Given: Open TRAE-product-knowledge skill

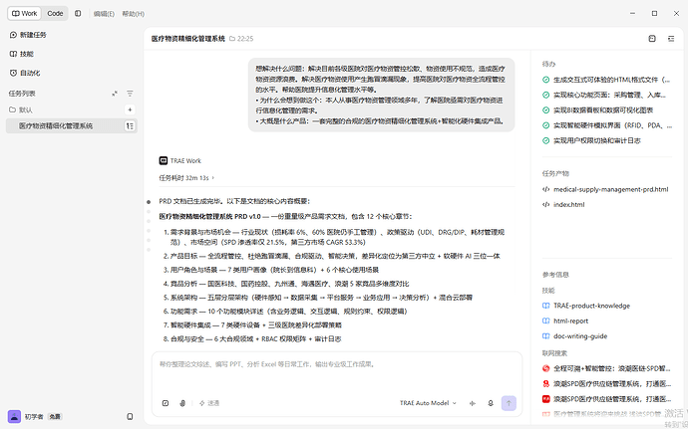Looking at the screenshot, I should tap(591, 306).
